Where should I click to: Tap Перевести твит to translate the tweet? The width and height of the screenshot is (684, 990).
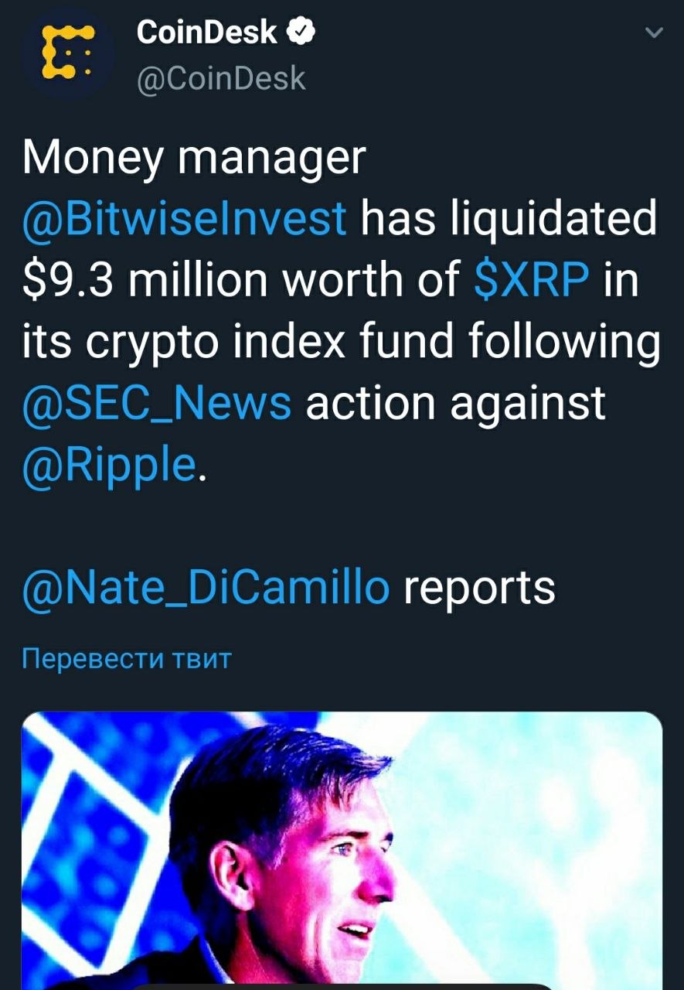[126, 659]
